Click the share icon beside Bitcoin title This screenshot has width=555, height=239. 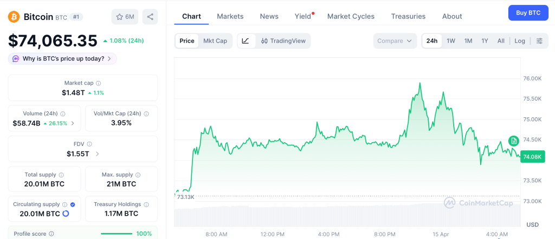(150, 17)
